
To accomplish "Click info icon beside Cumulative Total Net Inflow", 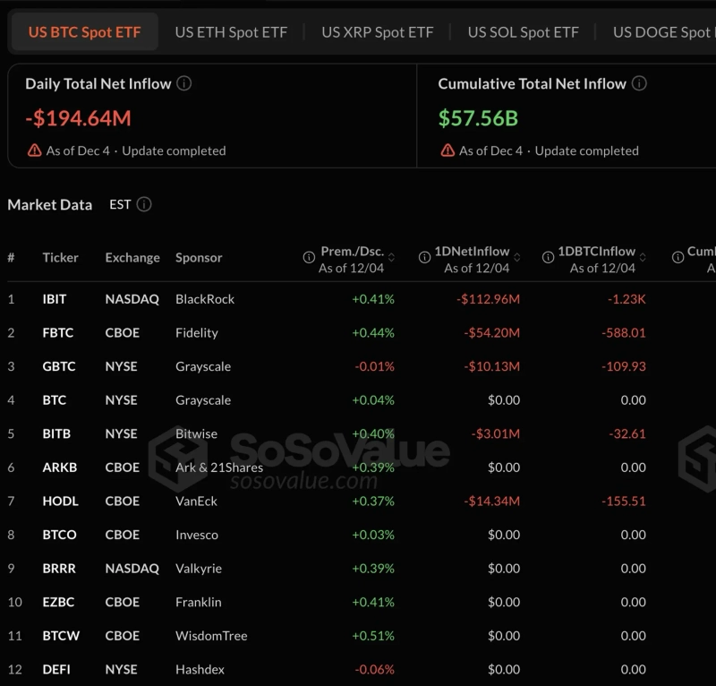I will pos(639,84).
